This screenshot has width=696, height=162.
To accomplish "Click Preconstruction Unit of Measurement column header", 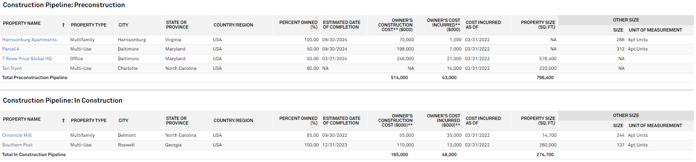I will point(655,30).
